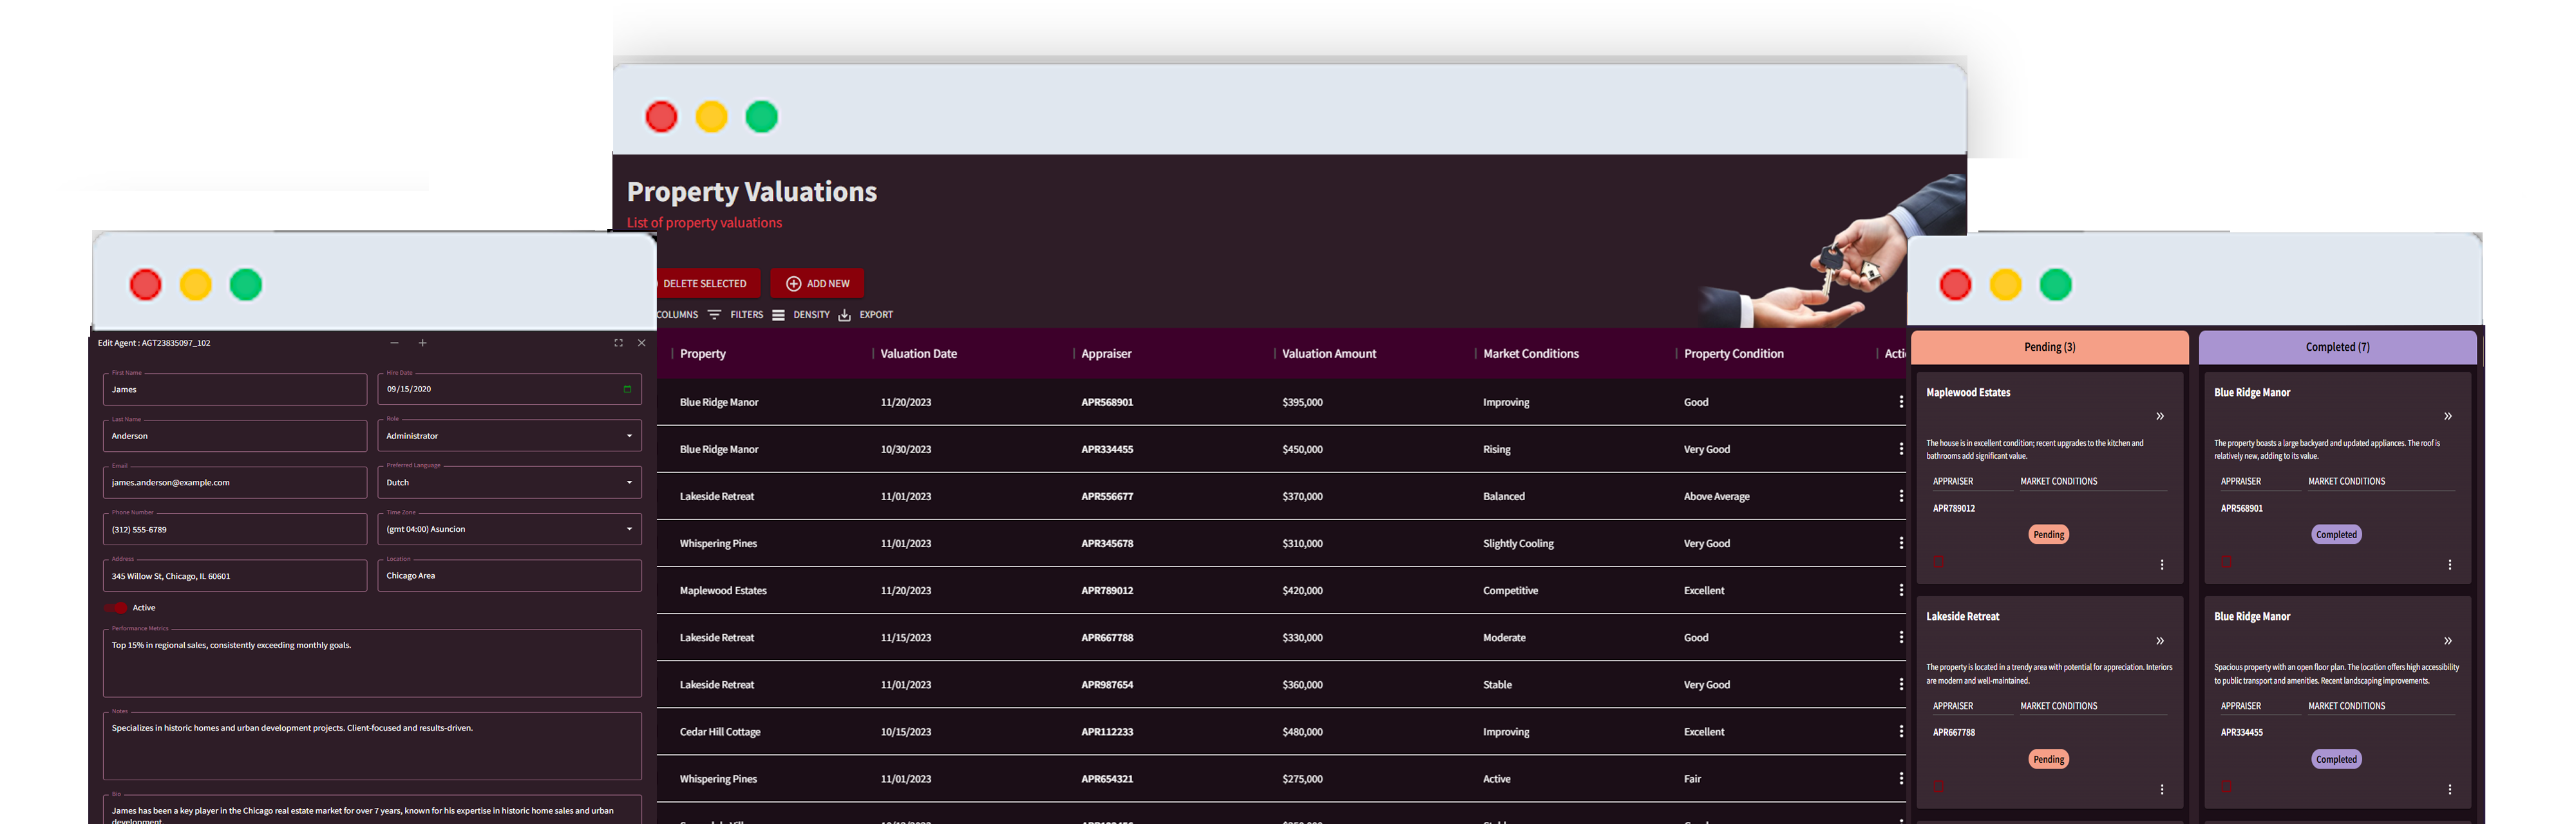This screenshot has width=2576, height=824.
Task: Check the selection box on the Lakeside Retreat card
Action: 1937,786
